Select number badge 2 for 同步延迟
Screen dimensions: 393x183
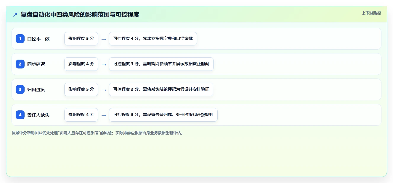pos(20,64)
